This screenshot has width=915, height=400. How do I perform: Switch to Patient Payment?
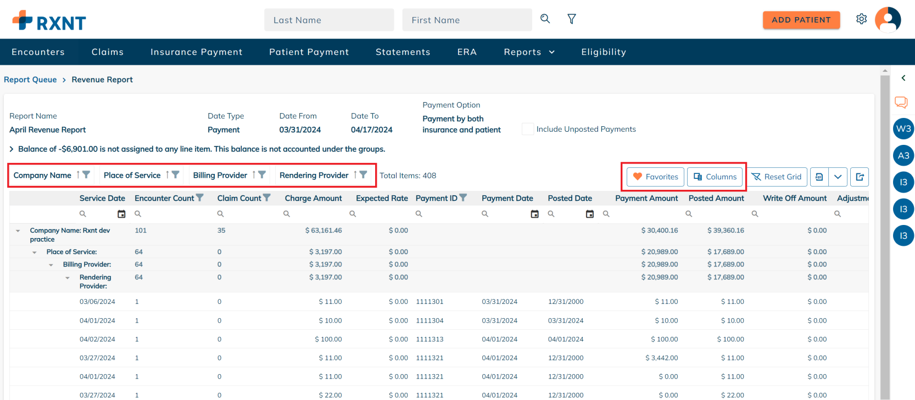point(309,52)
